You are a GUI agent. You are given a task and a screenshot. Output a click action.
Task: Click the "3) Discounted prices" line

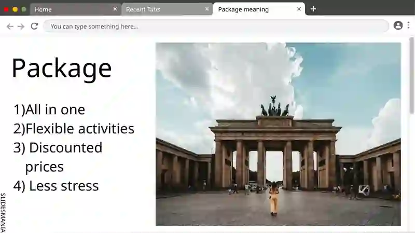tap(58, 157)
